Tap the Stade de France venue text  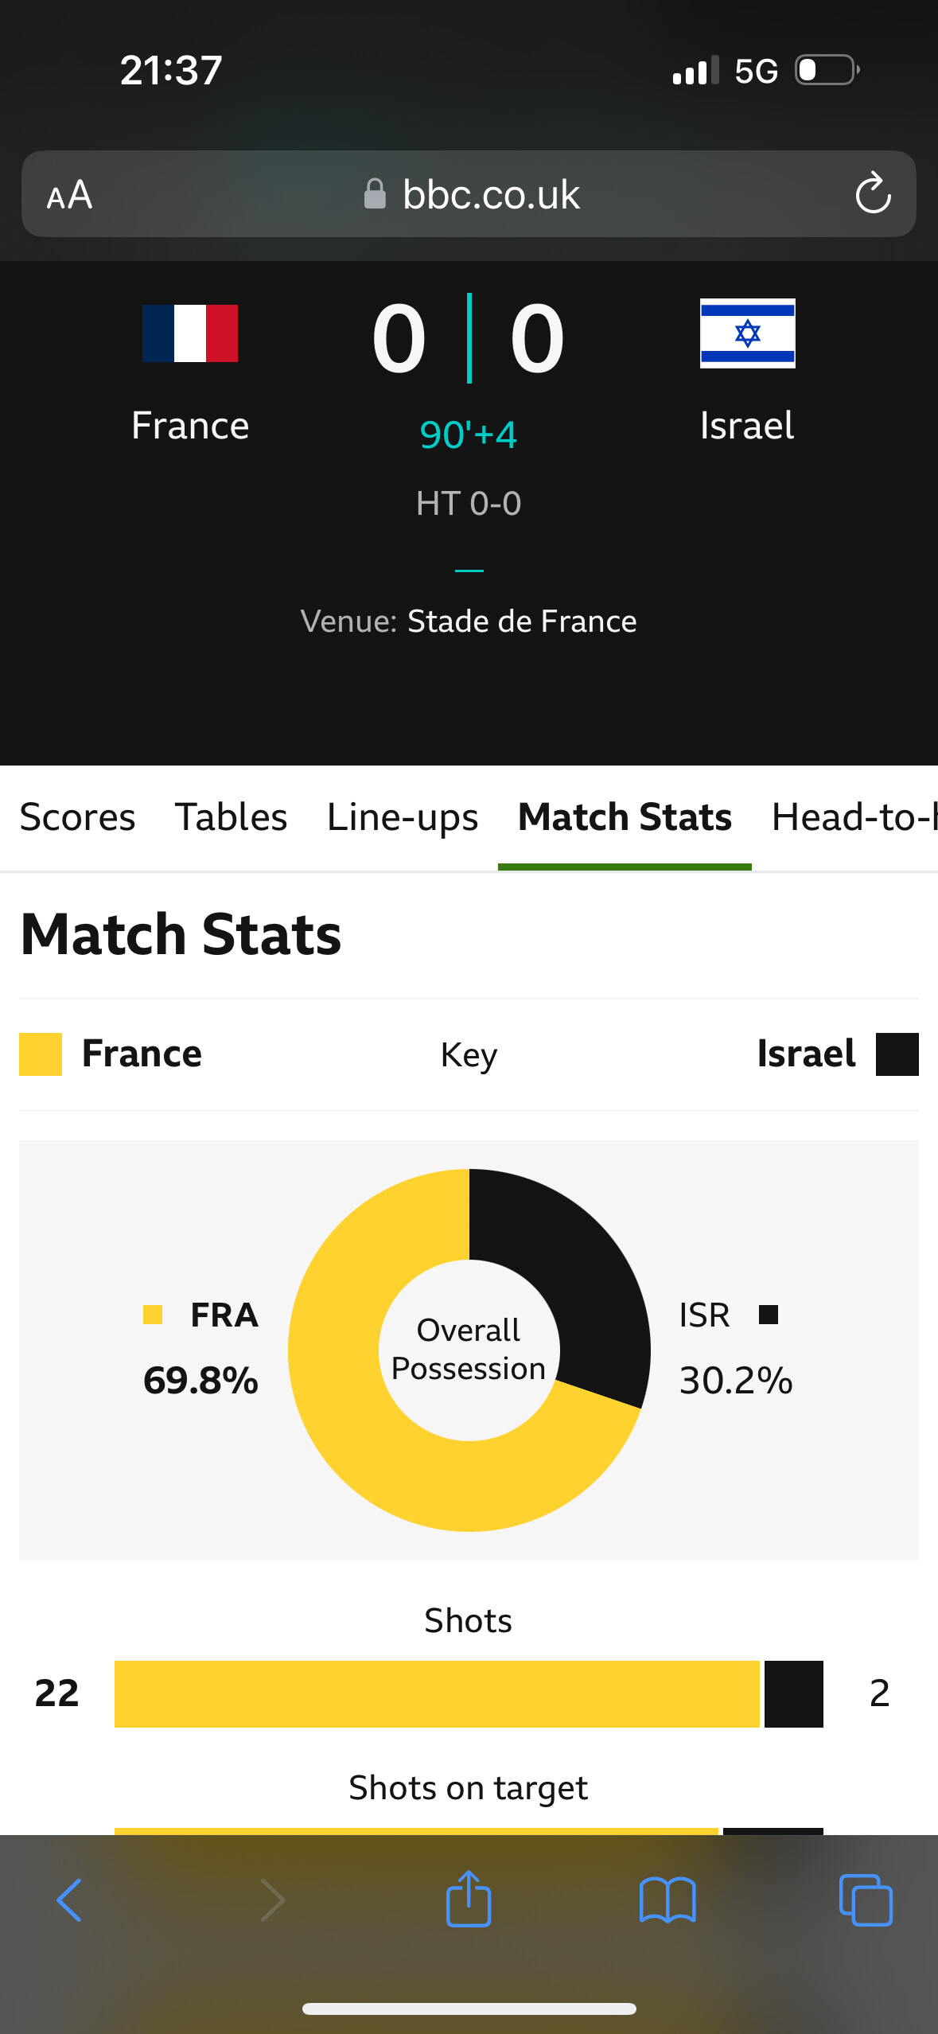(x=522, y=621)
